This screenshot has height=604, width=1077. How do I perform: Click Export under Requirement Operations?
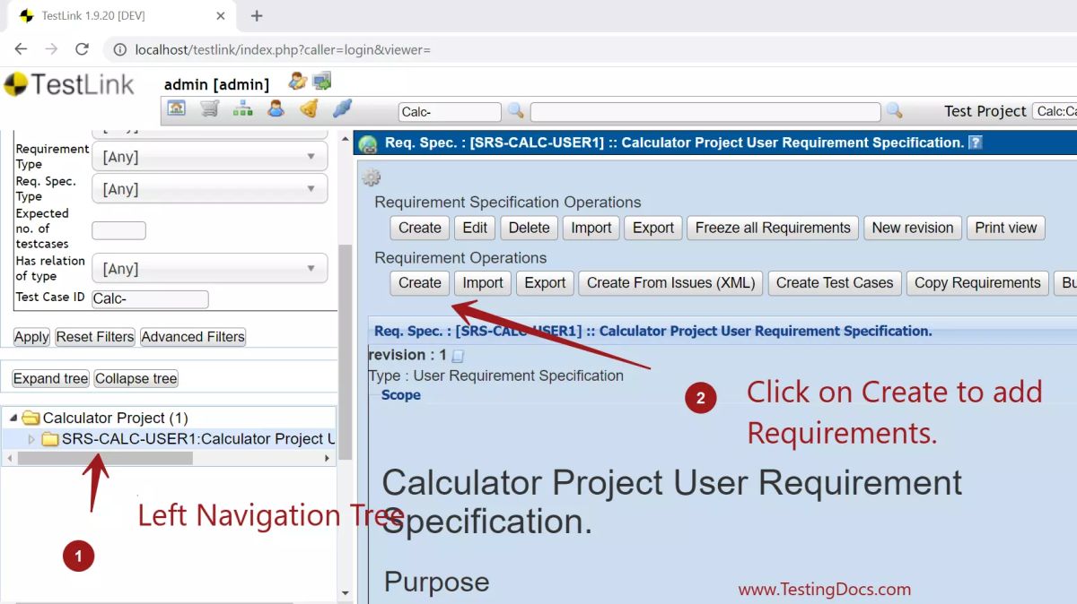tap(545, 283)
